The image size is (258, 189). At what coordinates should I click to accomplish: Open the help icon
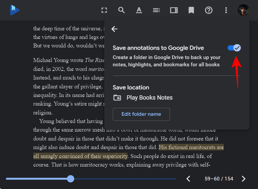209,10
